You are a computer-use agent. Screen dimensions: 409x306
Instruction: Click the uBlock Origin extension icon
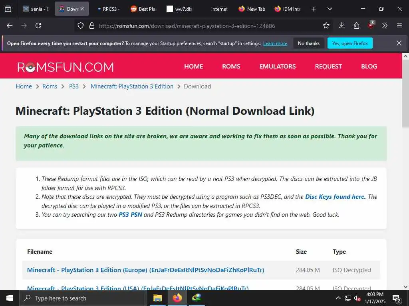coord(371,25)
